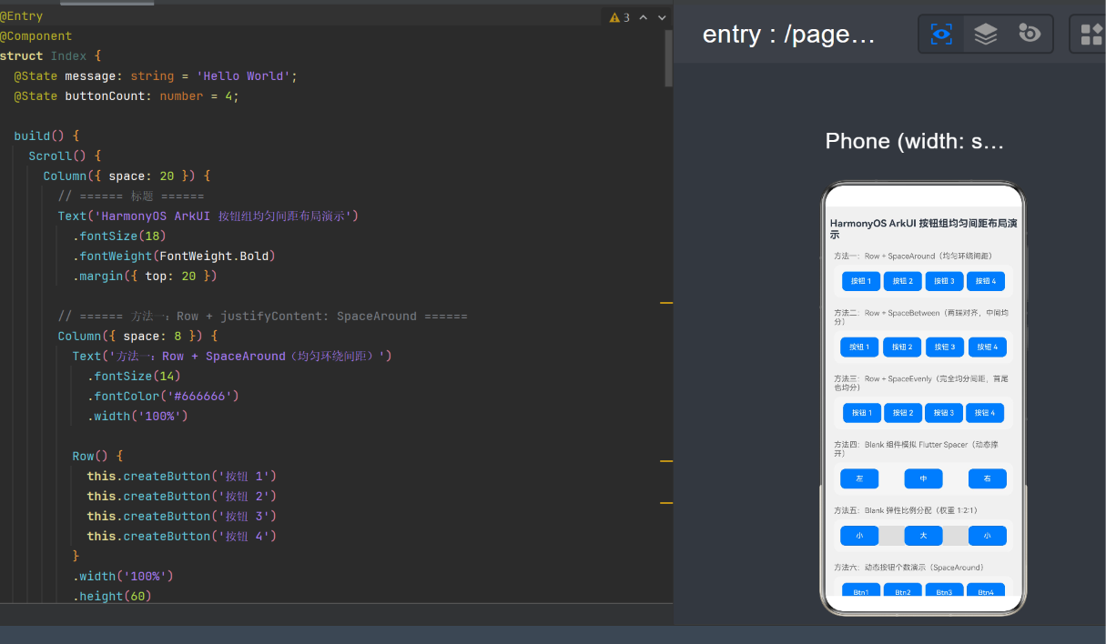Click the 中 button in the 方法四 row
Image resolution: width=1106 pixels, height=644 pixels.
923,478
